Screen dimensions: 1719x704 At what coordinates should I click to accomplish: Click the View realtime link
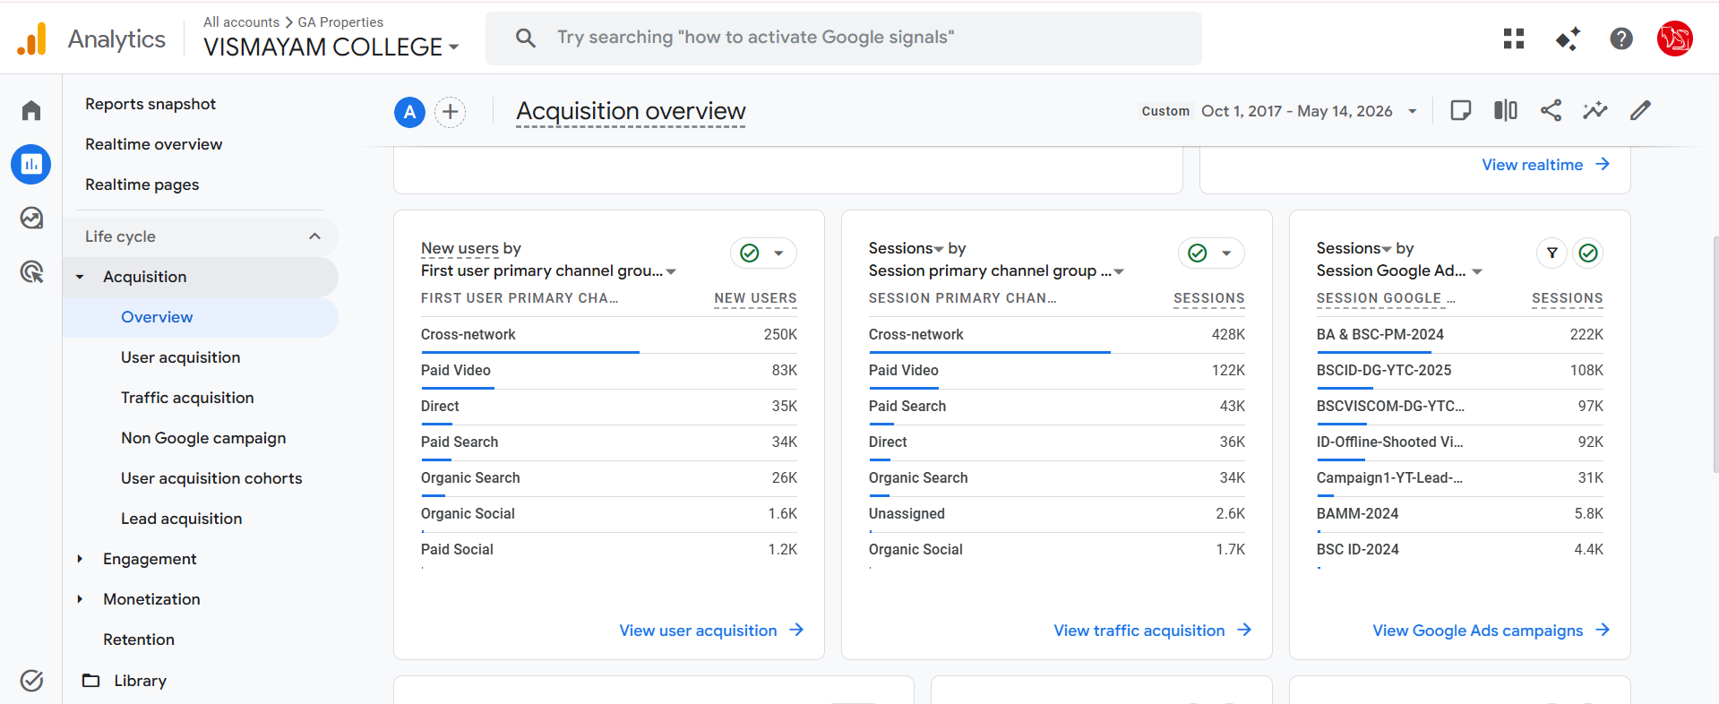pyautogui.click(x=1532, y=165)
